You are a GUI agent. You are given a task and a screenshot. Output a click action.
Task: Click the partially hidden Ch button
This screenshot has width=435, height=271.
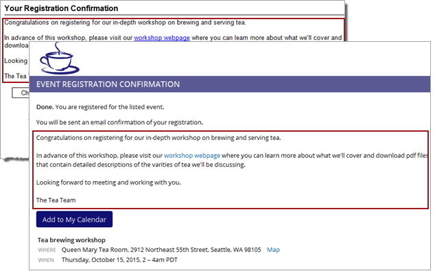click(x=21, y=93)
